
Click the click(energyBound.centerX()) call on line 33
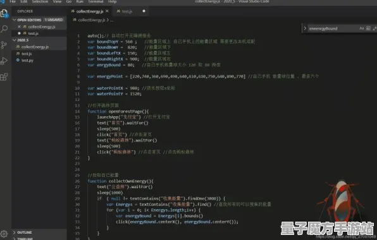177,222
